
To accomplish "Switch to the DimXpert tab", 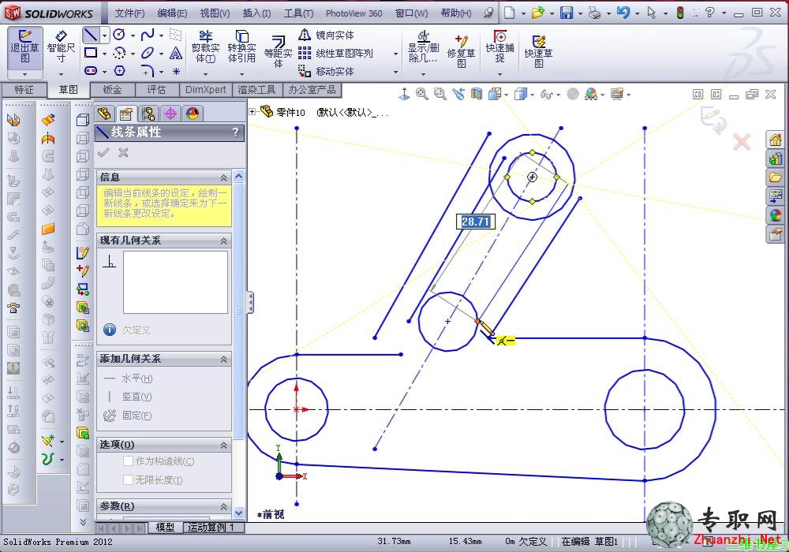I will (205, 89).
